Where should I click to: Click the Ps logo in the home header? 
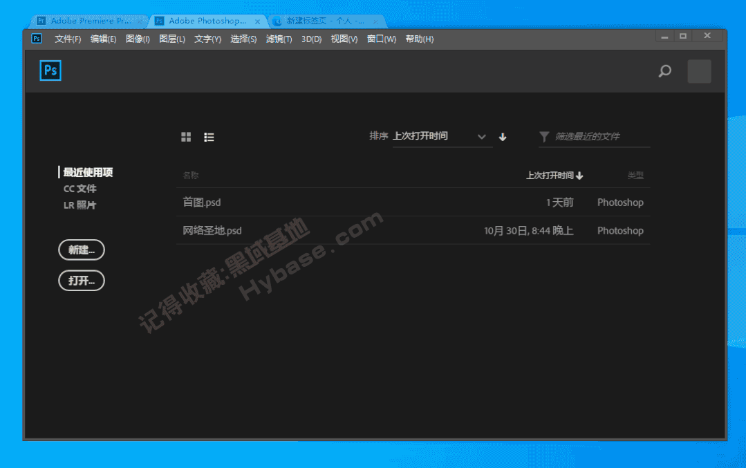[50, 71]
